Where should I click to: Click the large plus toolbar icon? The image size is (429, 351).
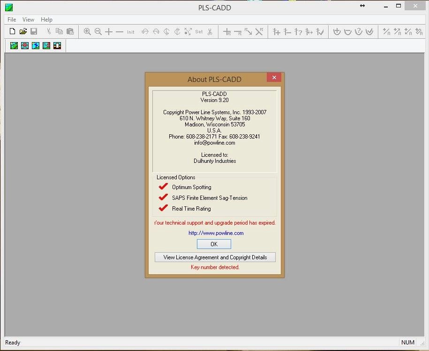pyautogui.click(x=109, y=32)
